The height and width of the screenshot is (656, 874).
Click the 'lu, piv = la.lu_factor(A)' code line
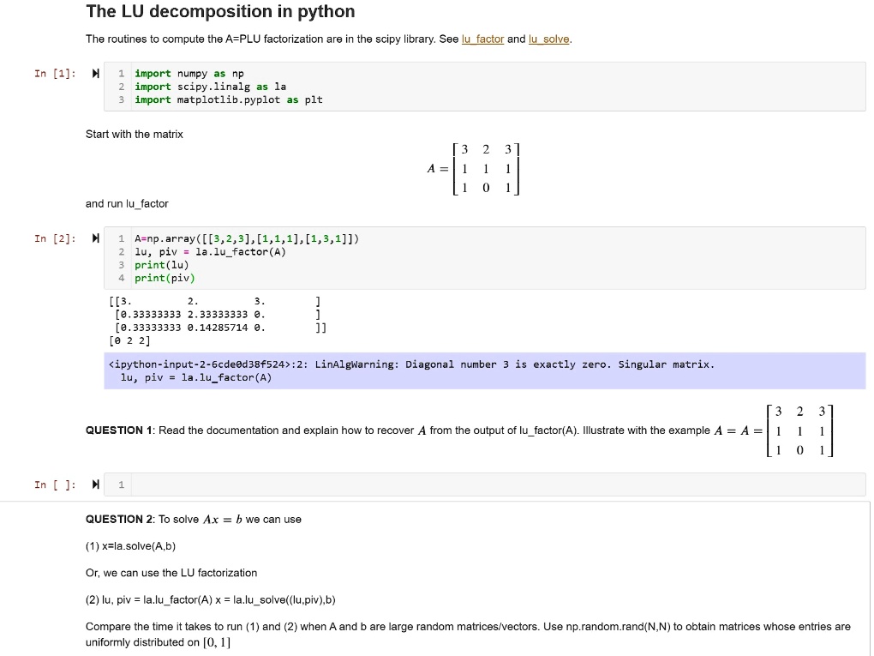point(210,252)
